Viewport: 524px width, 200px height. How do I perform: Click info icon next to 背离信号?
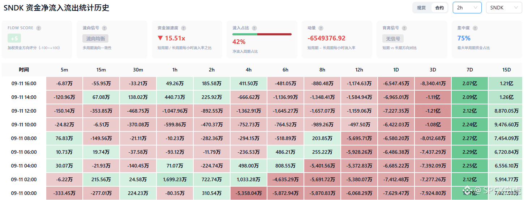pos(404,28)
